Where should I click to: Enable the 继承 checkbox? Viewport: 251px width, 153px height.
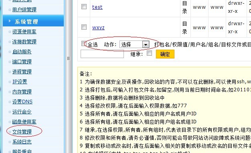(149, 53)
